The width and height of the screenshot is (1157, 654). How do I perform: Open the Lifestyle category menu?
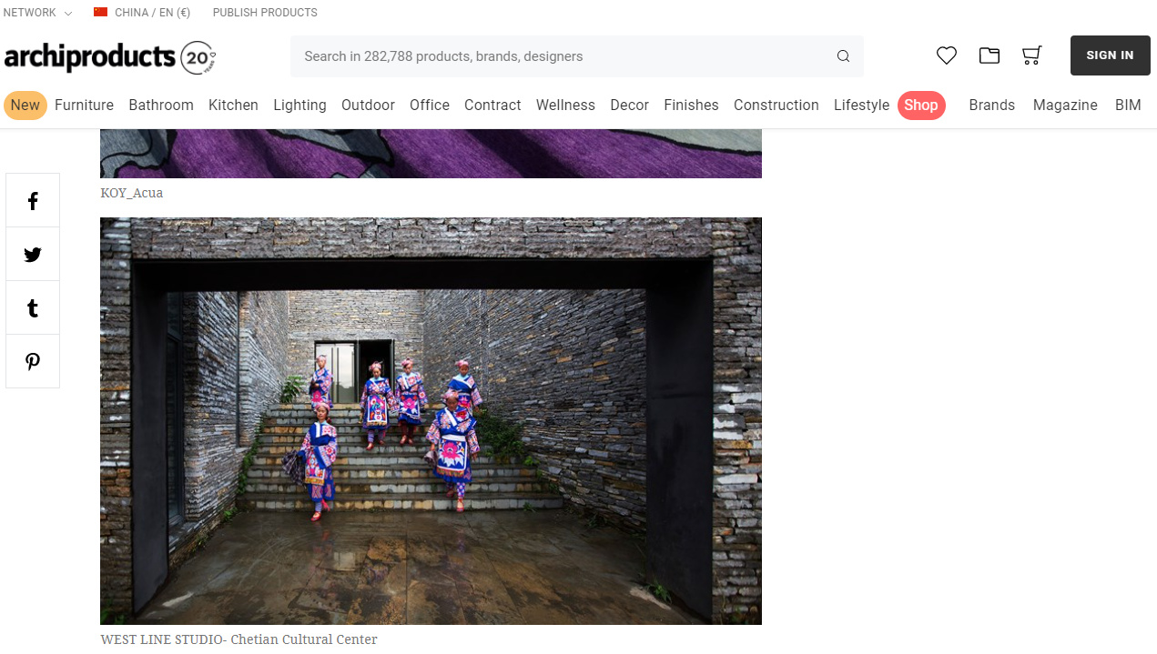coord(861,106)
